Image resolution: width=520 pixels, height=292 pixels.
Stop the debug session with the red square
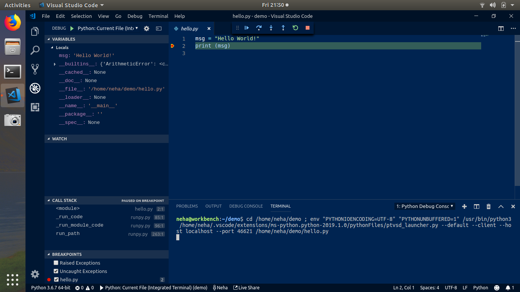pos(307,28)
